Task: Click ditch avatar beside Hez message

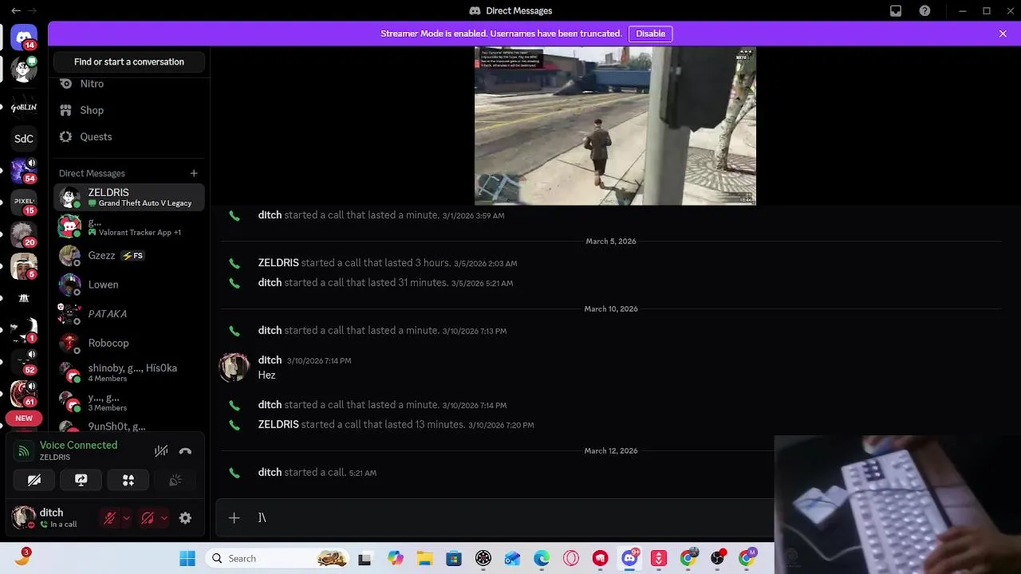Action: click(235, 367)
